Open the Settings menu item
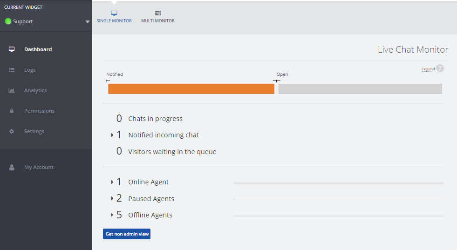Image resolution: width=457 pixels, height=250 pixels. (34, 131)
